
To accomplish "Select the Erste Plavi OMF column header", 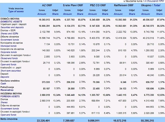I will pos(72,5).
